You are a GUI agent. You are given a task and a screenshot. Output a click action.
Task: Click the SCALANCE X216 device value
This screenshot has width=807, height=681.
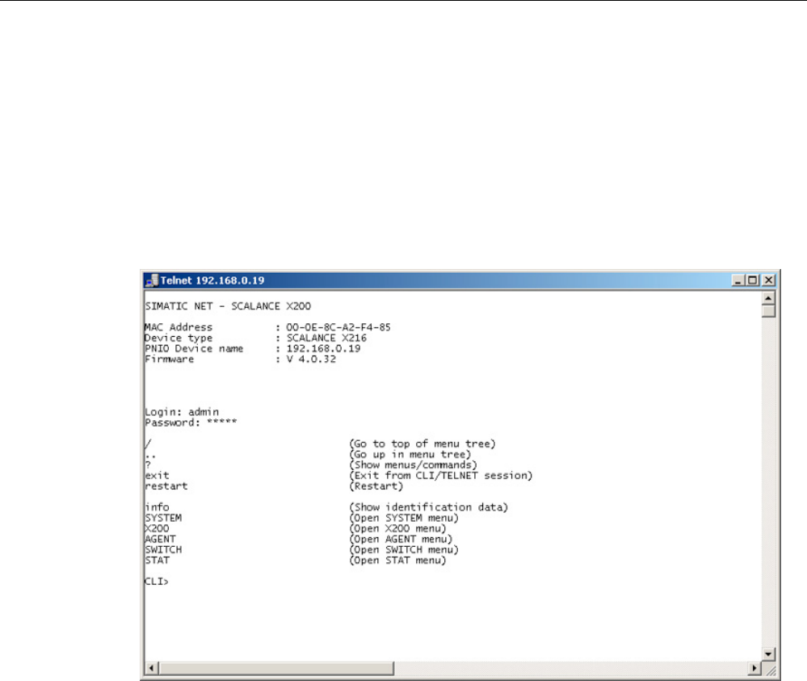coord(326,338)
